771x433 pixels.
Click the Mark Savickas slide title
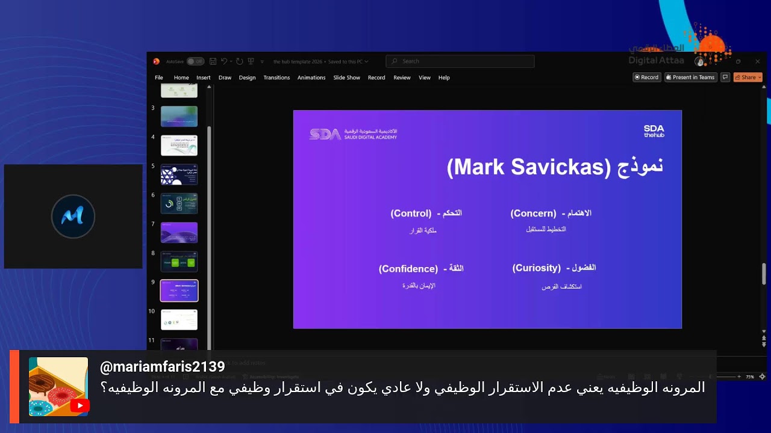tap(555, 167)
